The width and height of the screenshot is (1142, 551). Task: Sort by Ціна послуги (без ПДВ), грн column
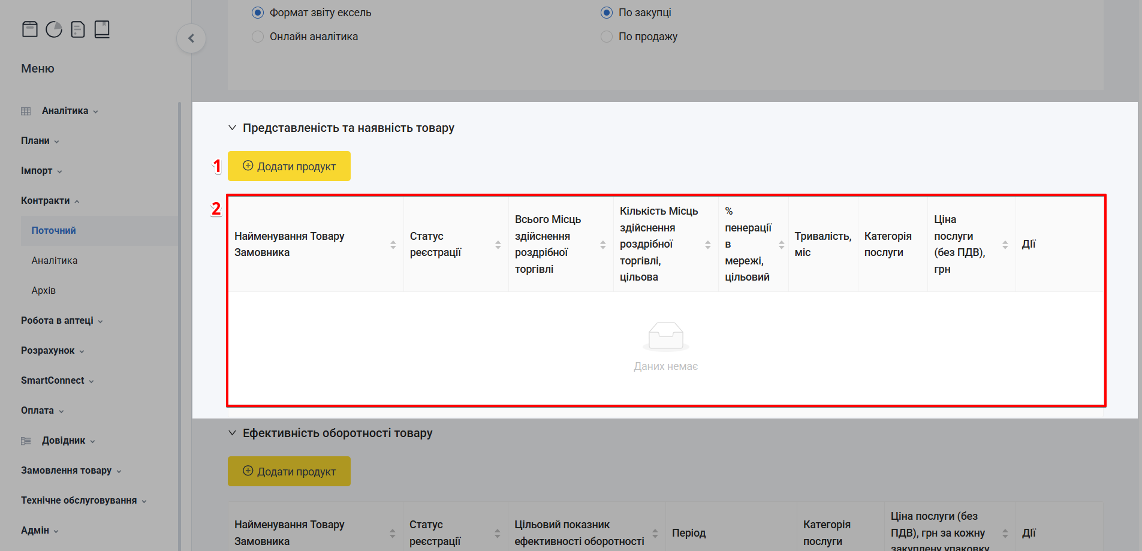point(1005,245)
